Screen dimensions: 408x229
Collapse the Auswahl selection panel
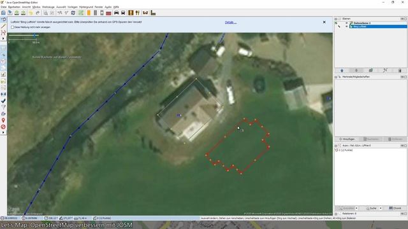click(336, 146)
